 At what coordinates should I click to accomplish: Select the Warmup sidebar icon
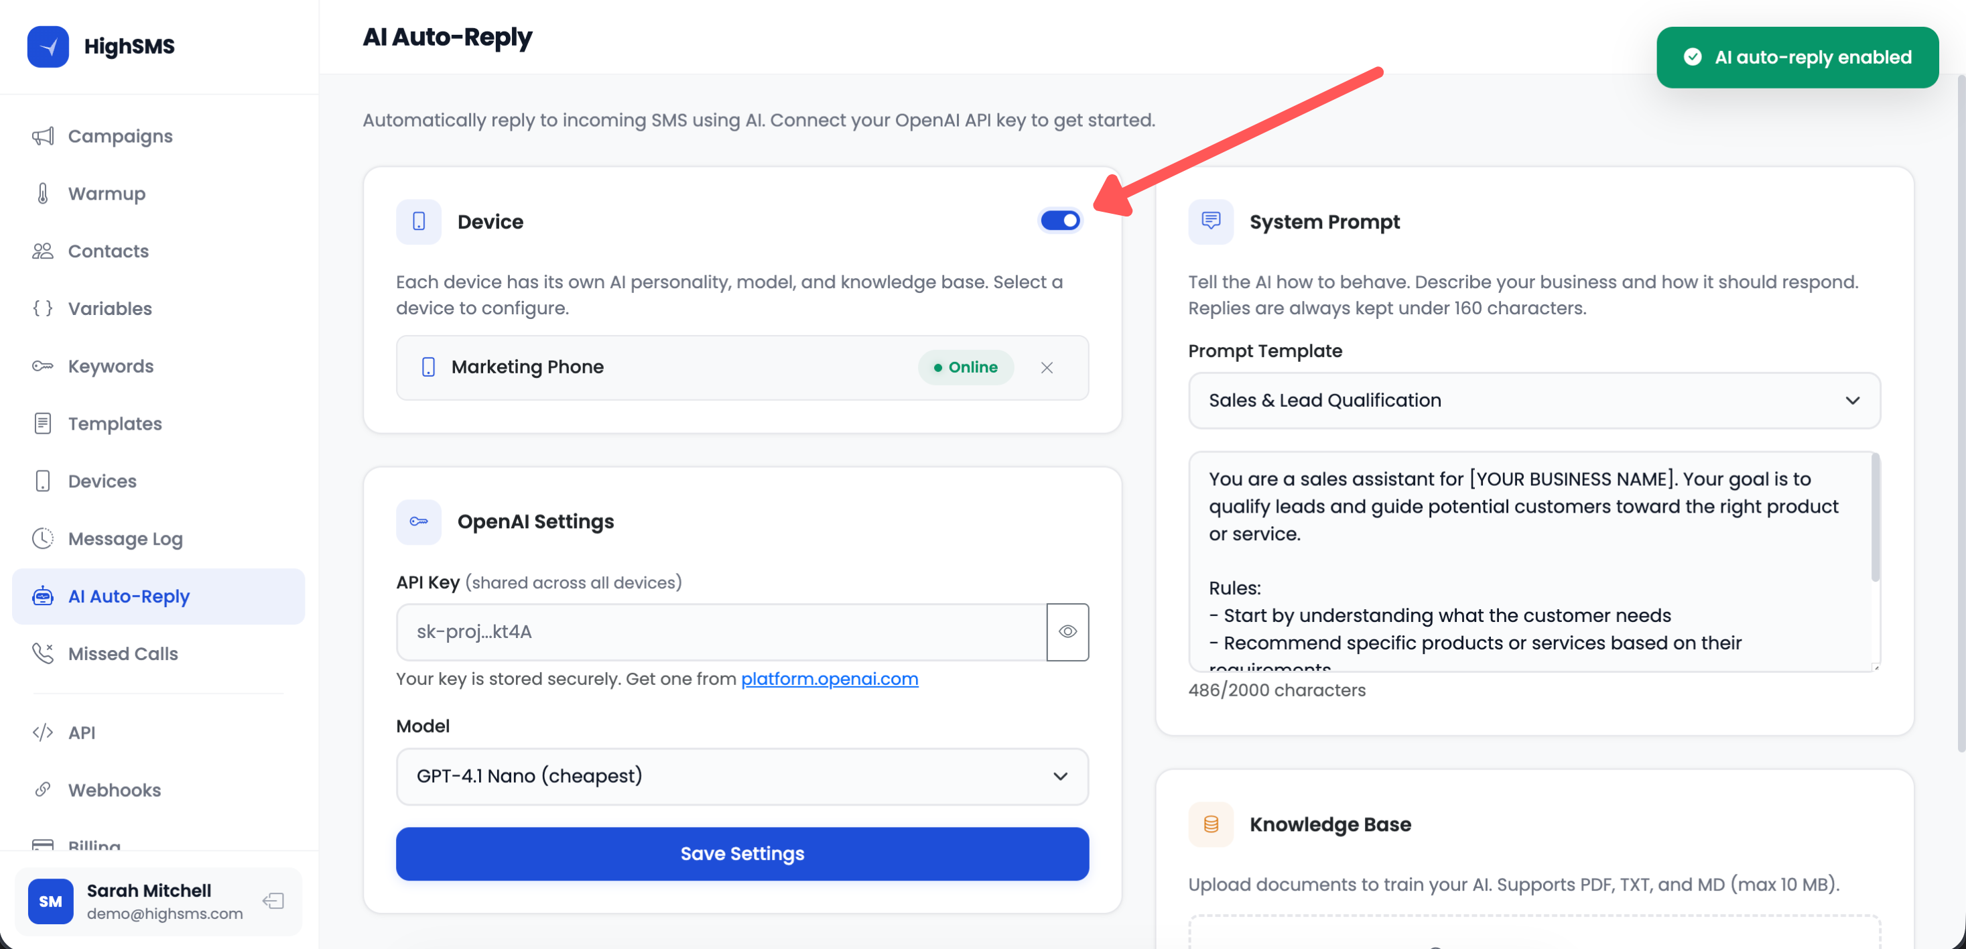[42, 193]
